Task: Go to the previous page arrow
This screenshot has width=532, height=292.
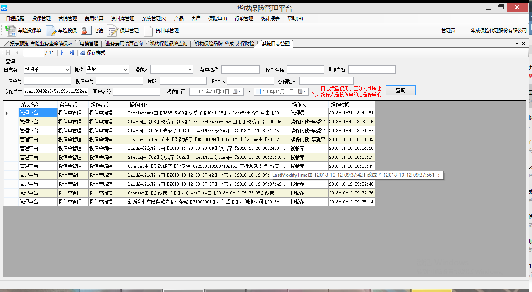Action: pyautogui.click(x=17, y=53)
